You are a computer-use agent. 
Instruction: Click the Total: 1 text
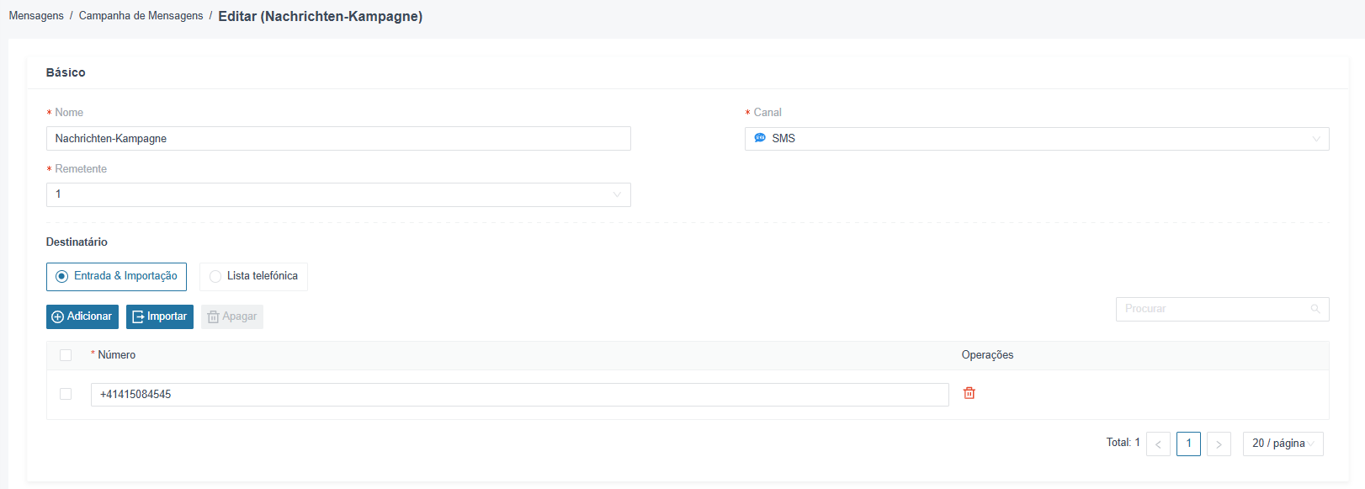tap(1123, 443)
